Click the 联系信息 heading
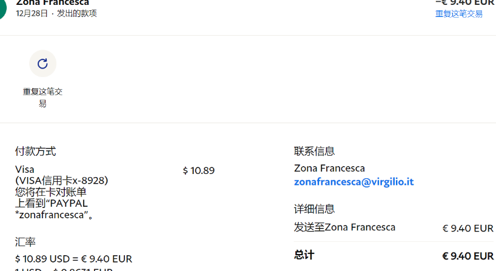The image size is (496, 271). [x=314, y=152]
